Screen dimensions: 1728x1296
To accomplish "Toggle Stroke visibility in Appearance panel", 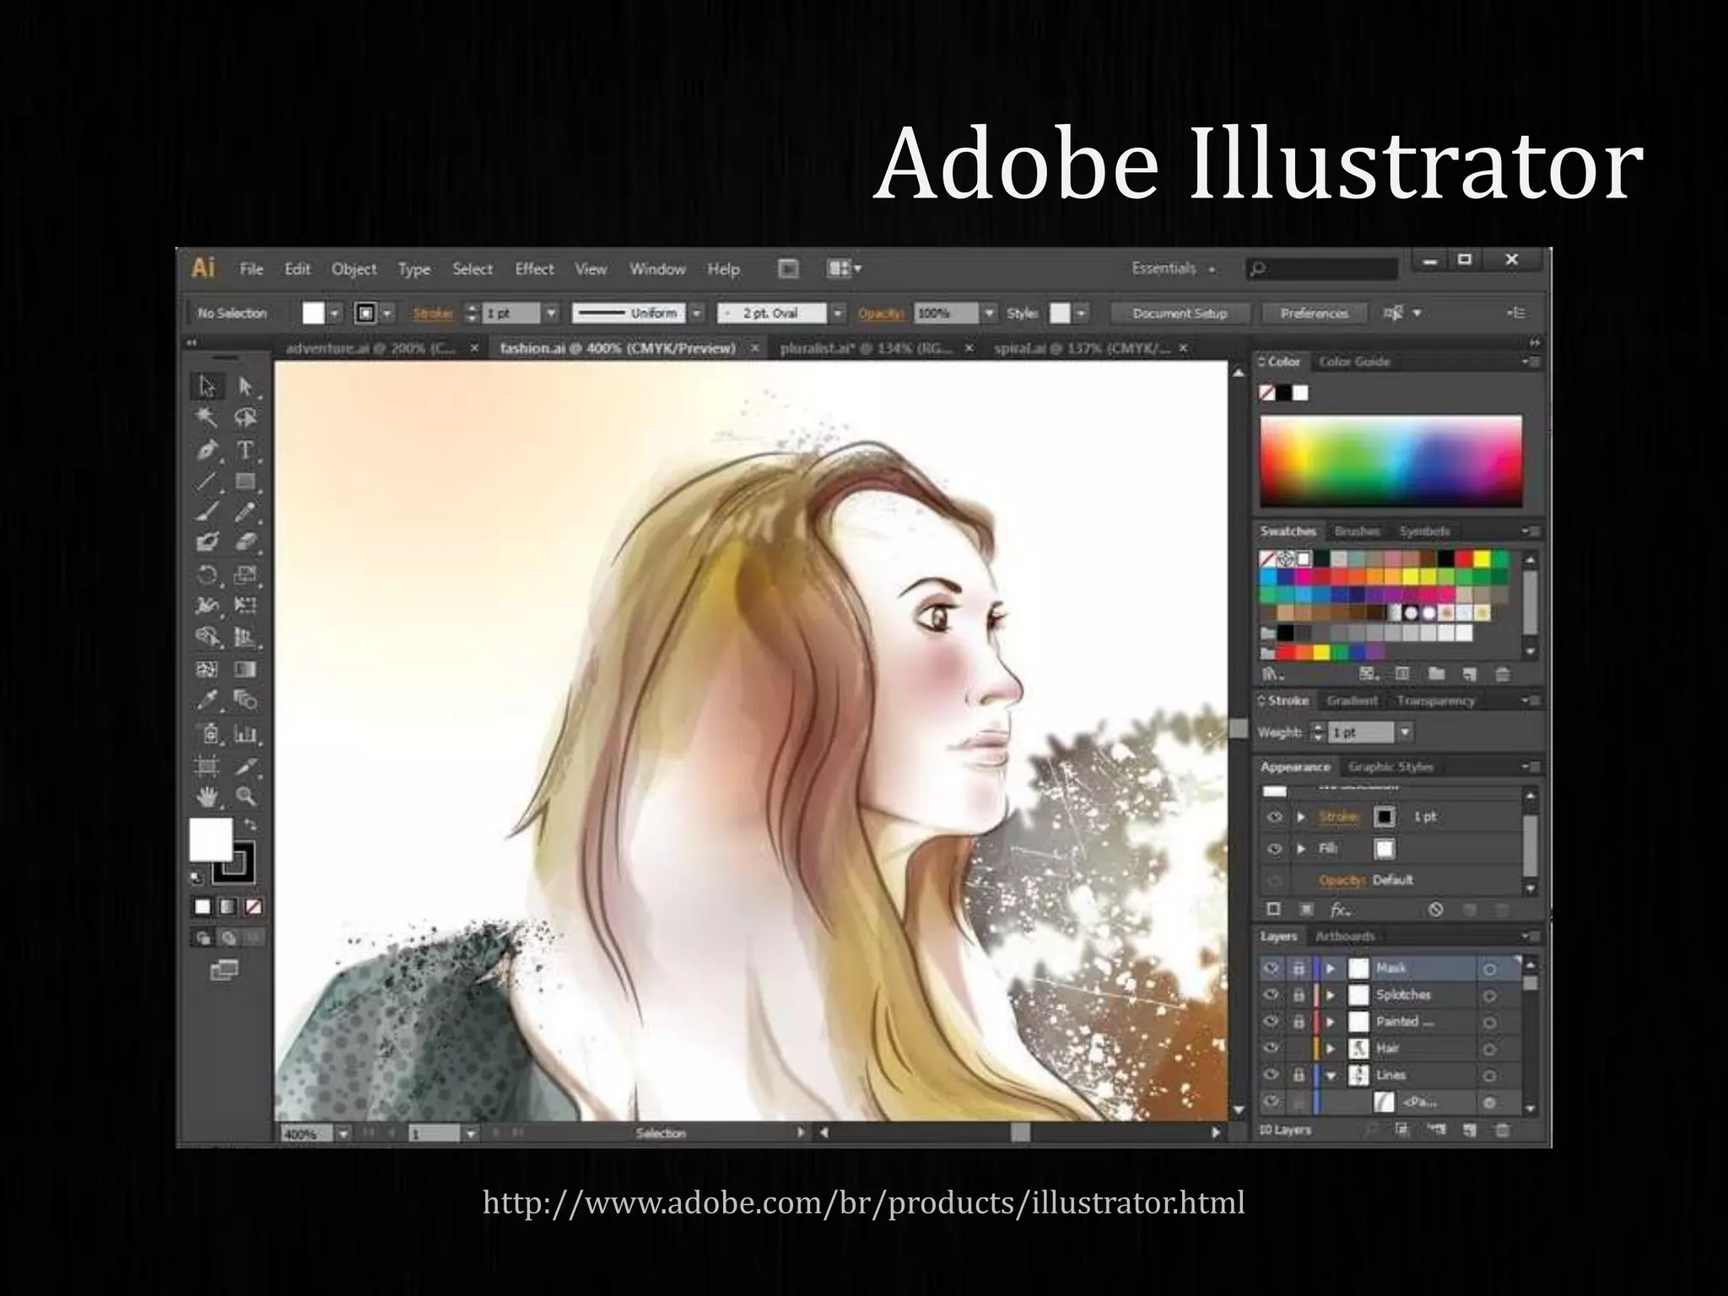I will click(1275, 817).
